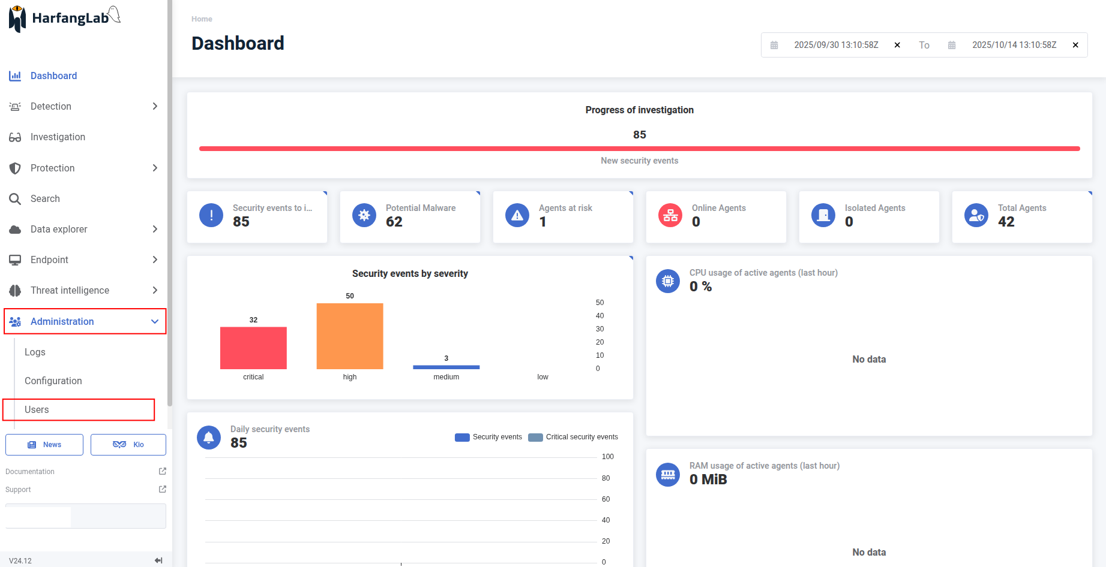Expand the Detection menu chevron

pyautogui.click(x=155, y=106)
